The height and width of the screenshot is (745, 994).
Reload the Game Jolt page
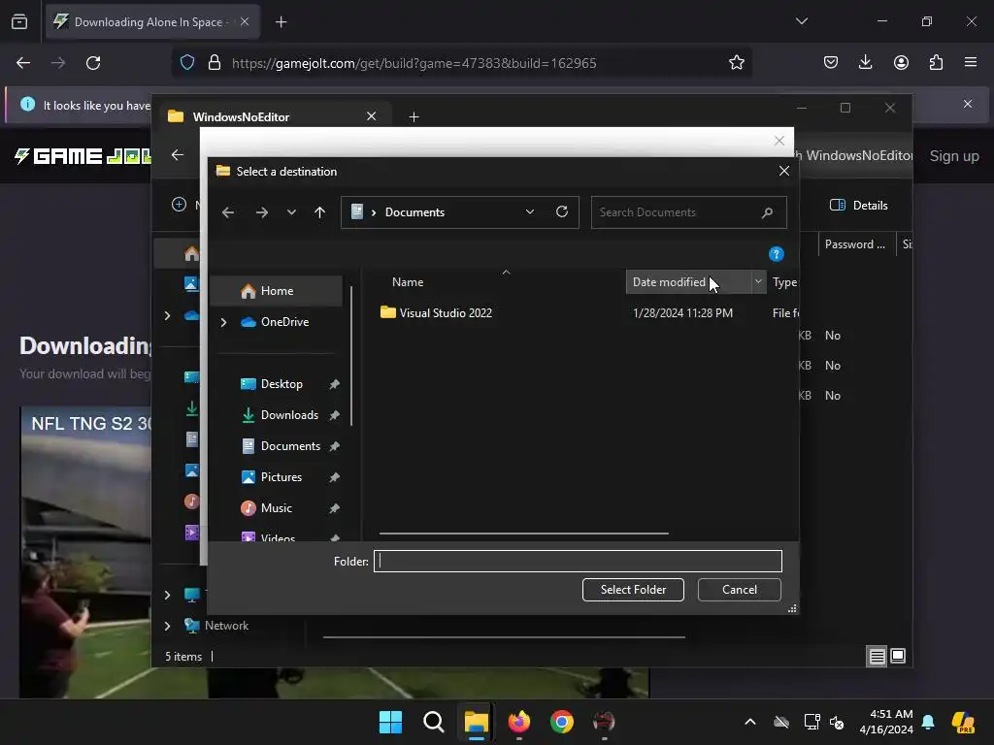93,63
